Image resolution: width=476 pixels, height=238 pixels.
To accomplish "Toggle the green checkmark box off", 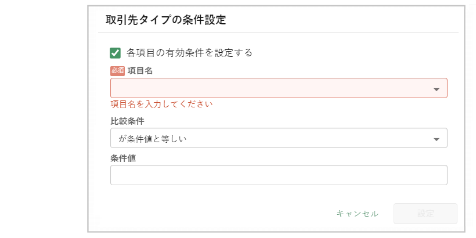I will tap(115, 53).
